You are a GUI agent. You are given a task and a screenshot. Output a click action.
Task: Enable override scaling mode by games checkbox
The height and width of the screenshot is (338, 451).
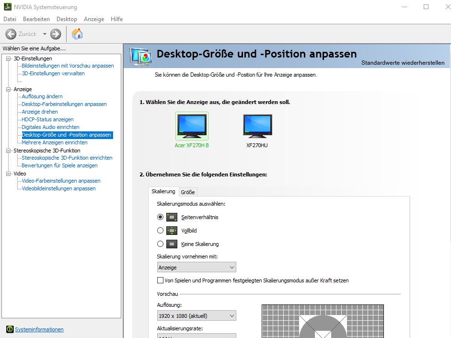pyautogui.click(x=160, y=280)
